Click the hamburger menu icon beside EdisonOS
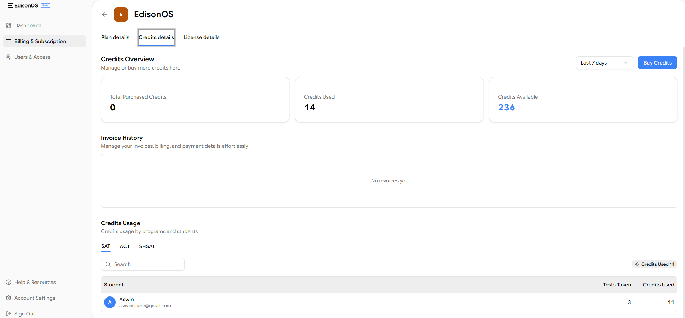Viewport: 685px width, 318px height. click(10, 5)
